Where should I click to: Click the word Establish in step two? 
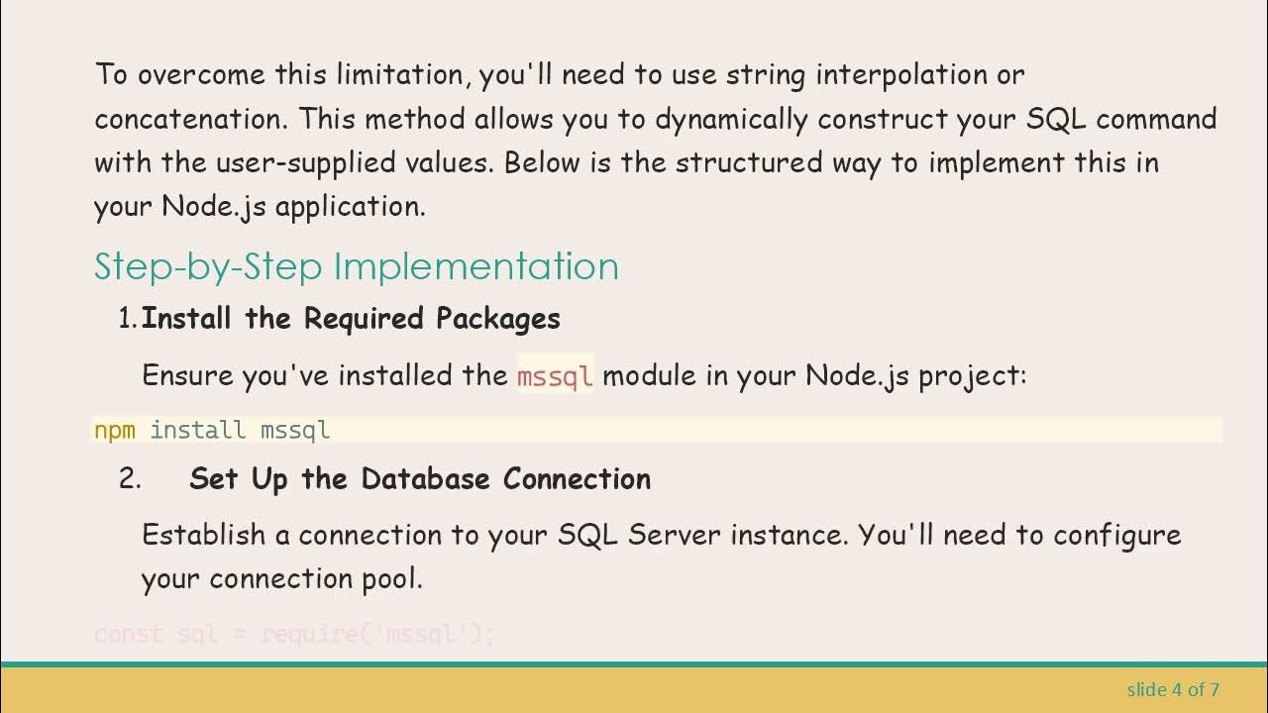coord(203,535)
